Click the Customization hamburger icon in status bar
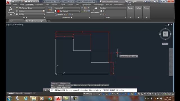Image resolution: width=180 pixels, height=101 pixels. pyautogui.click(x=173, y=94)
